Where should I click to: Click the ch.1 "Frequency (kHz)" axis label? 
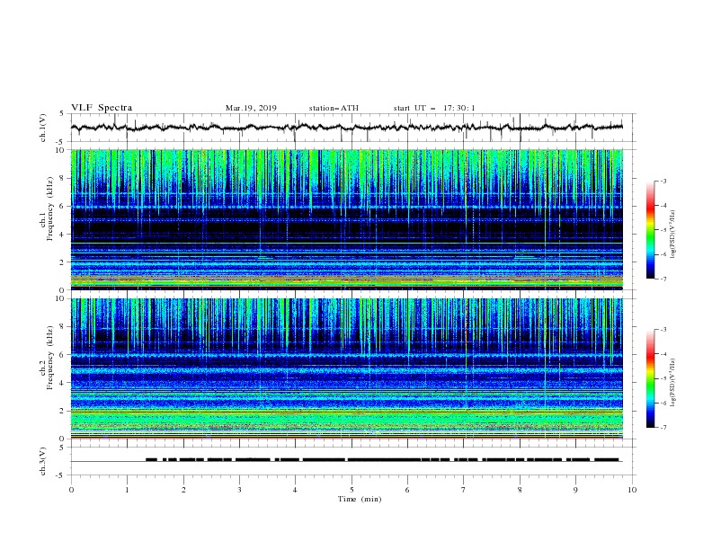50,208
